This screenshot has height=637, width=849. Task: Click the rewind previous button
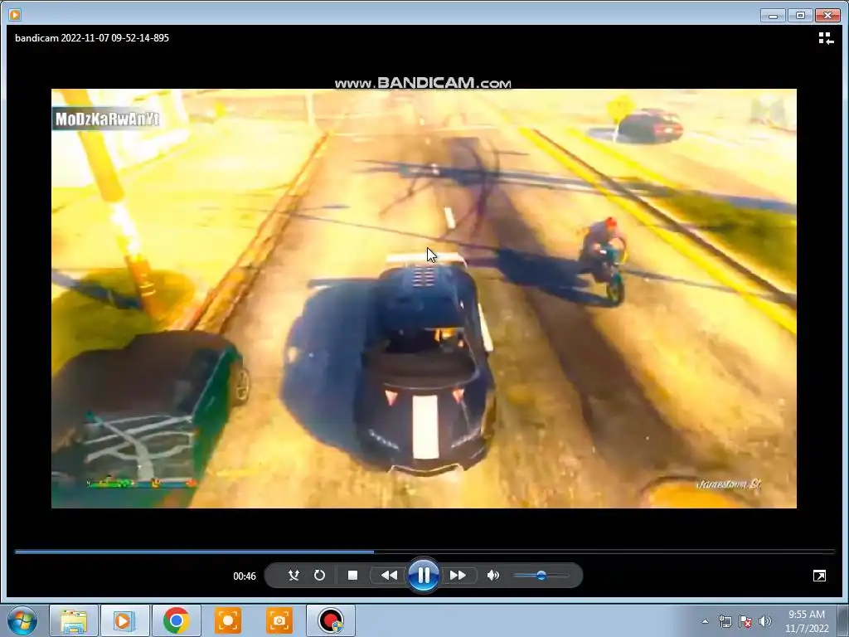click(389, 576)
